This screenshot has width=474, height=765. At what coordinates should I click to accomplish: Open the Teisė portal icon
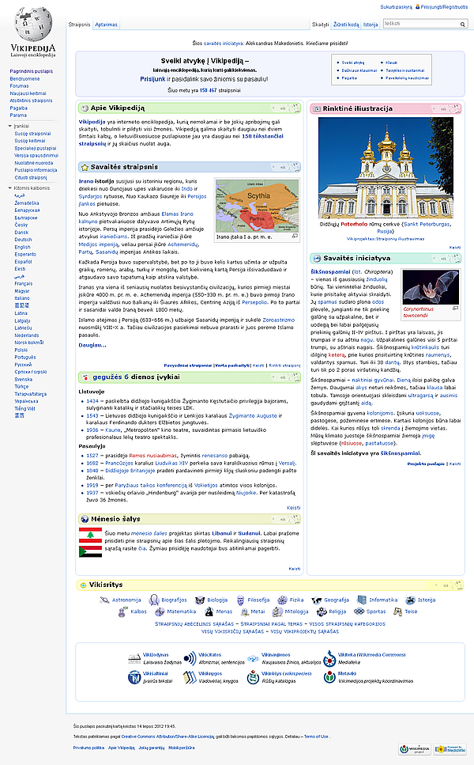coord(398,612)
